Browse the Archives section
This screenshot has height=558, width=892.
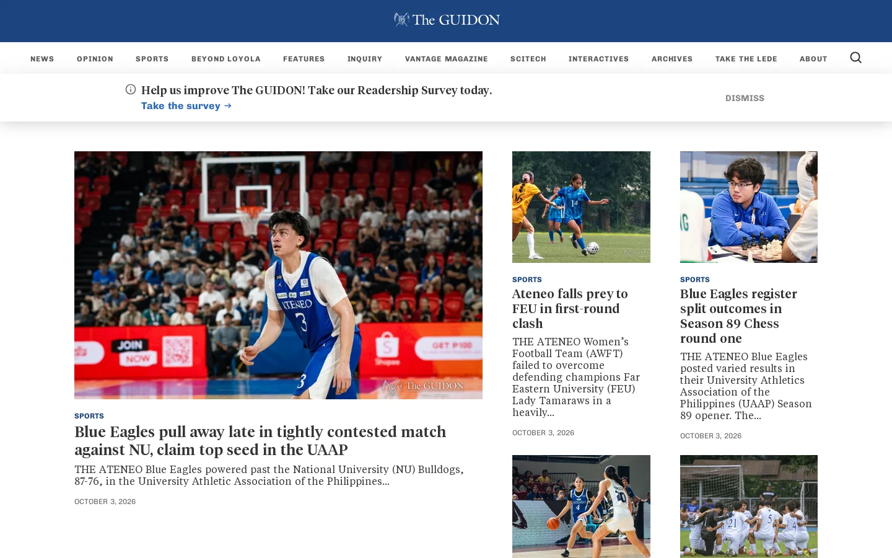point(672,59)
